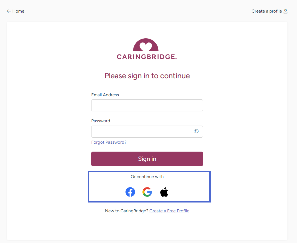Open the Create a Free Profile link
This screenshot has height=243, width=297.
click(x=169, y=211)
